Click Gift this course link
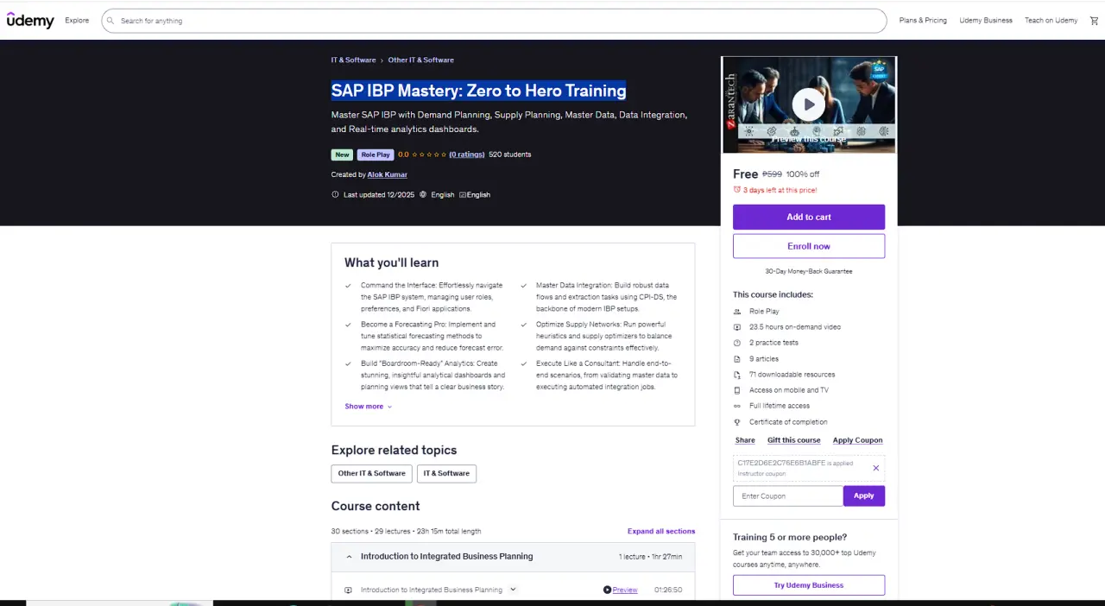1105x606 pixels. pos(794,440)
